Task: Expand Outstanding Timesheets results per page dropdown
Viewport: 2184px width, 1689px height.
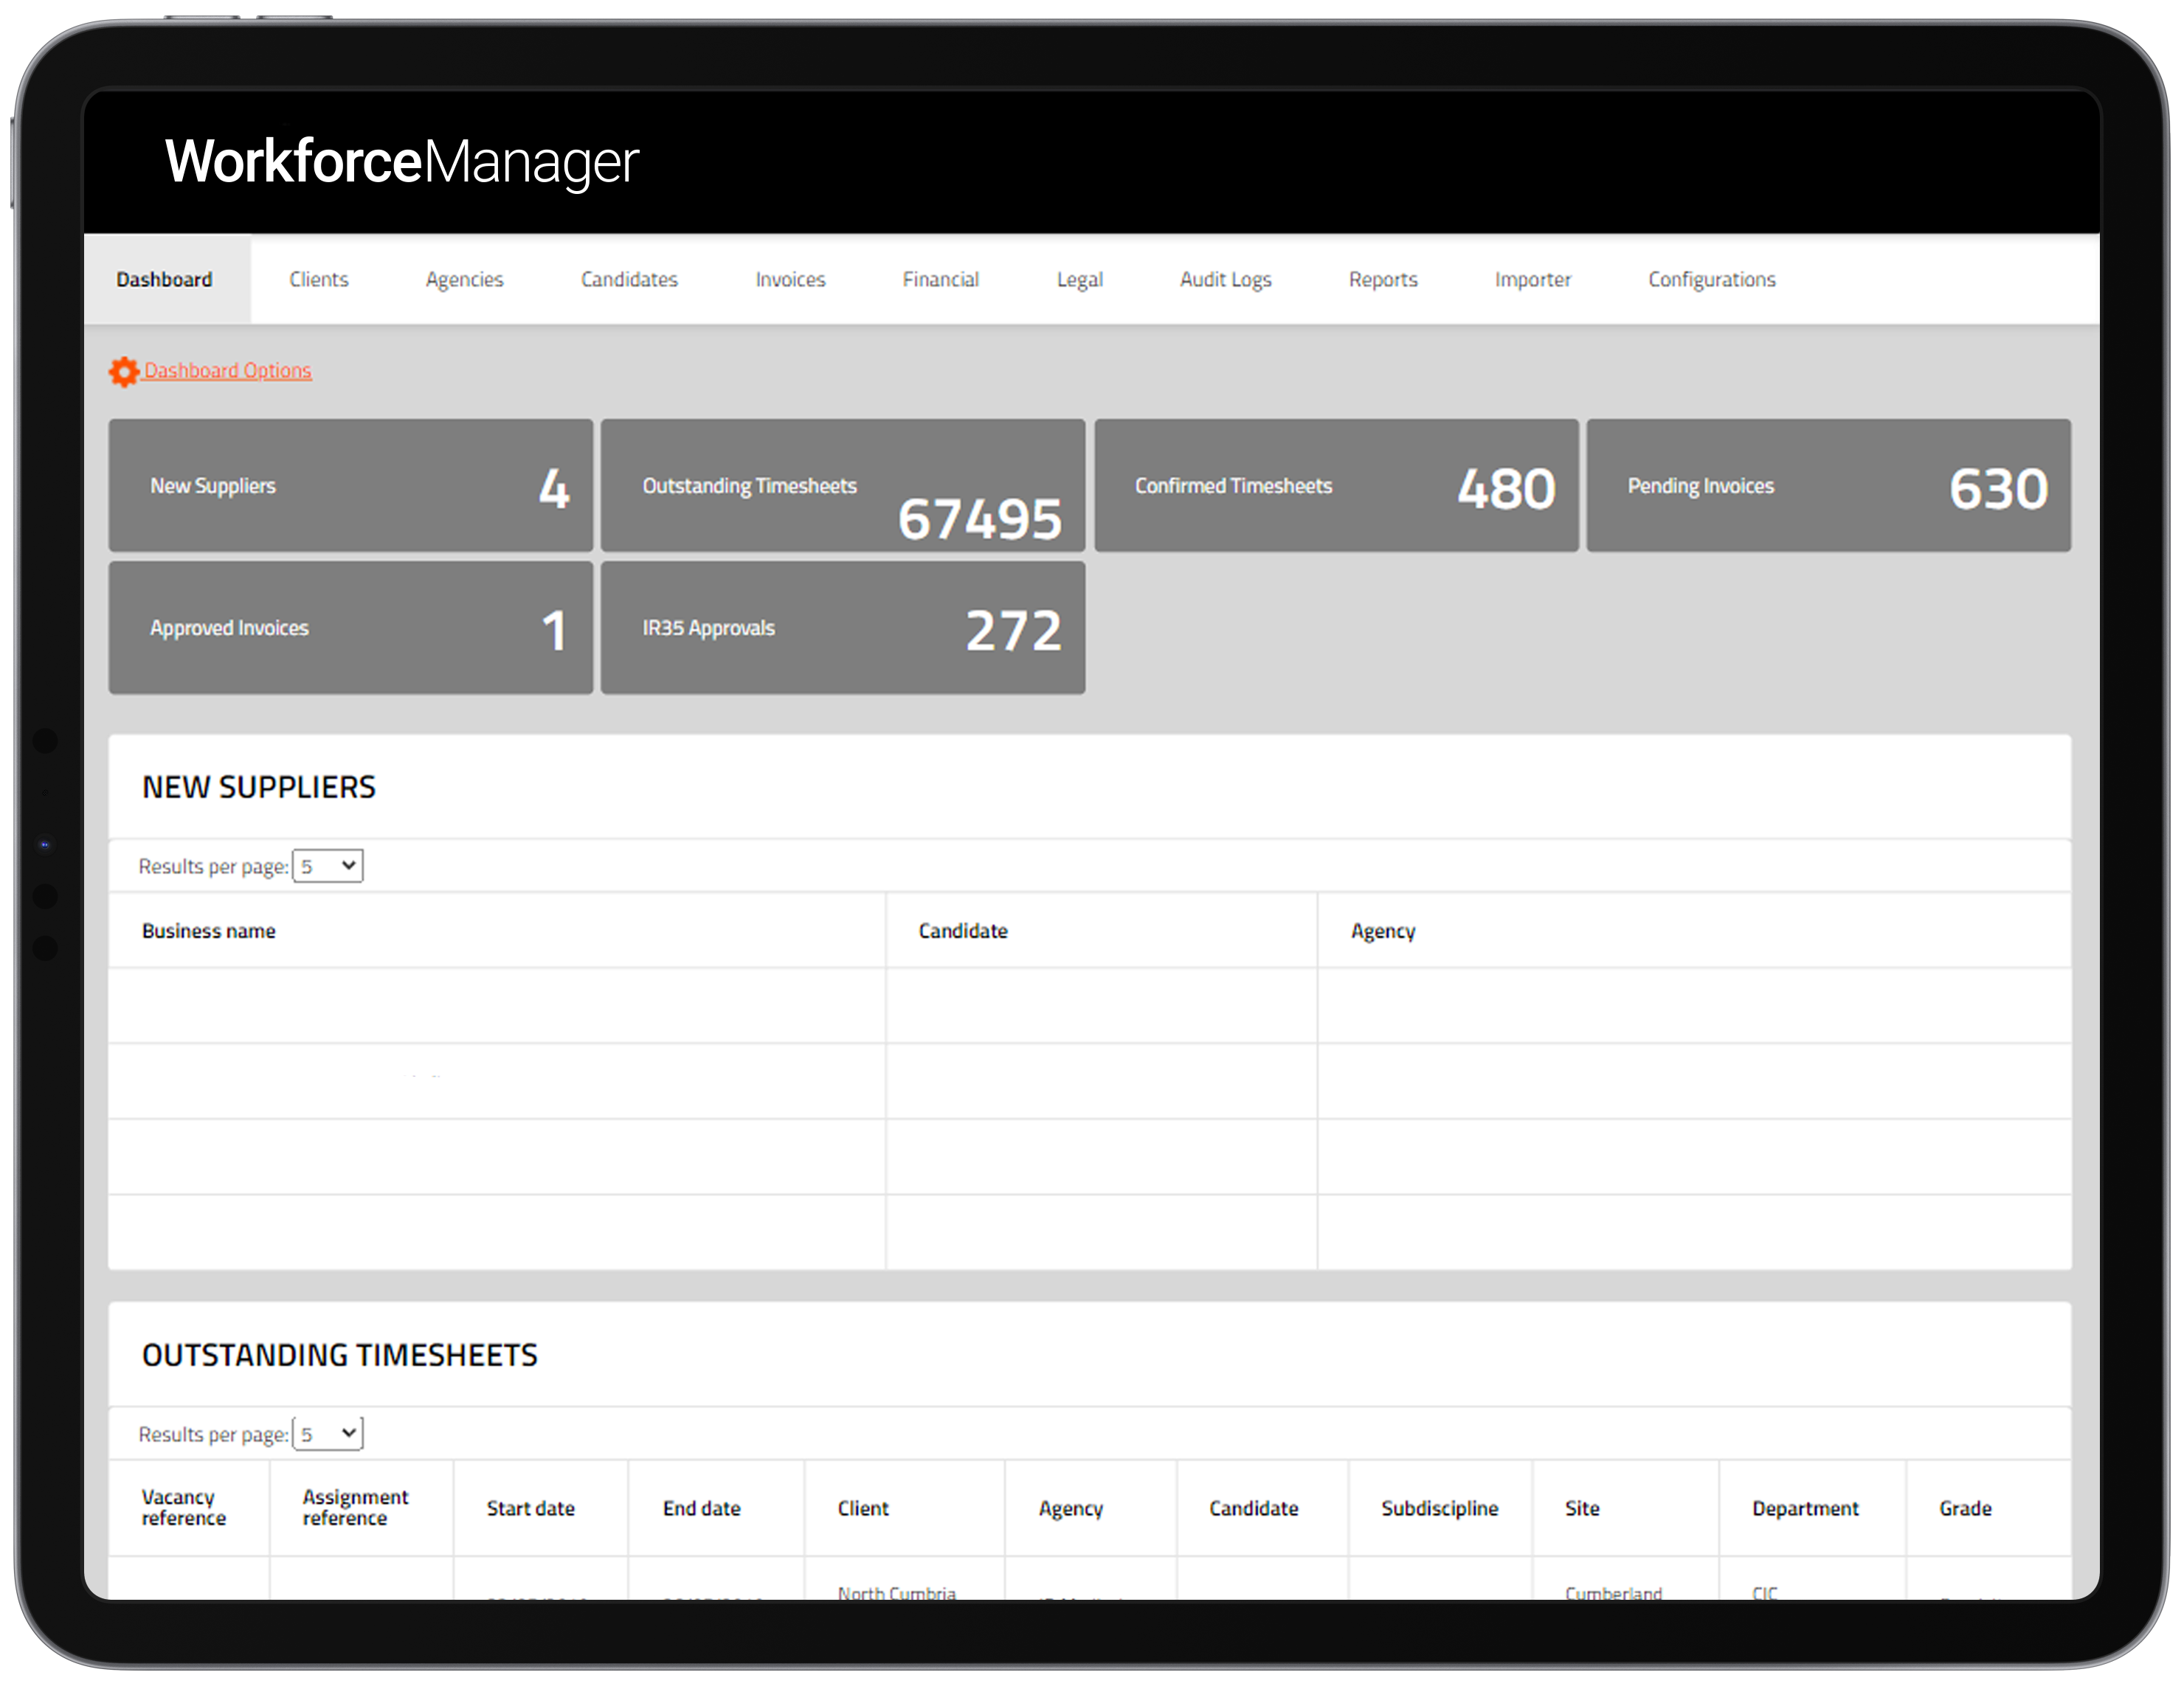Action: click(x=328, y=1433)
